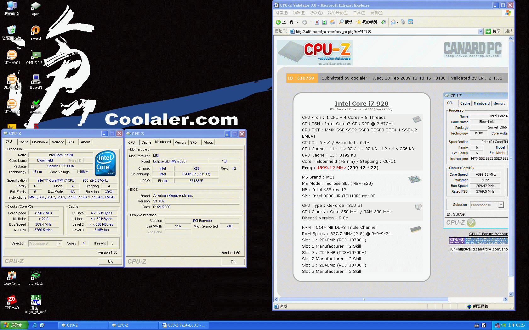The height and width of the screenshot is (330, 529).
Task: Open the Mail icon dropdown arrow in IE
Action: pyautogui.click(x=397, y=22)
